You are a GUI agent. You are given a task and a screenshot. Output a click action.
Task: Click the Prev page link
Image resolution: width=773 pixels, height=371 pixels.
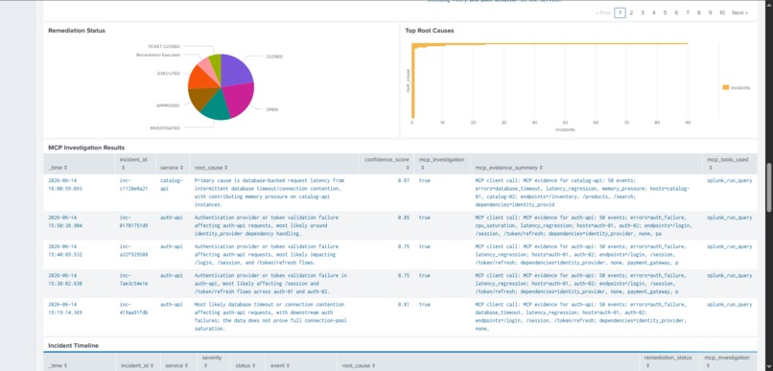(x=603, y=12)
